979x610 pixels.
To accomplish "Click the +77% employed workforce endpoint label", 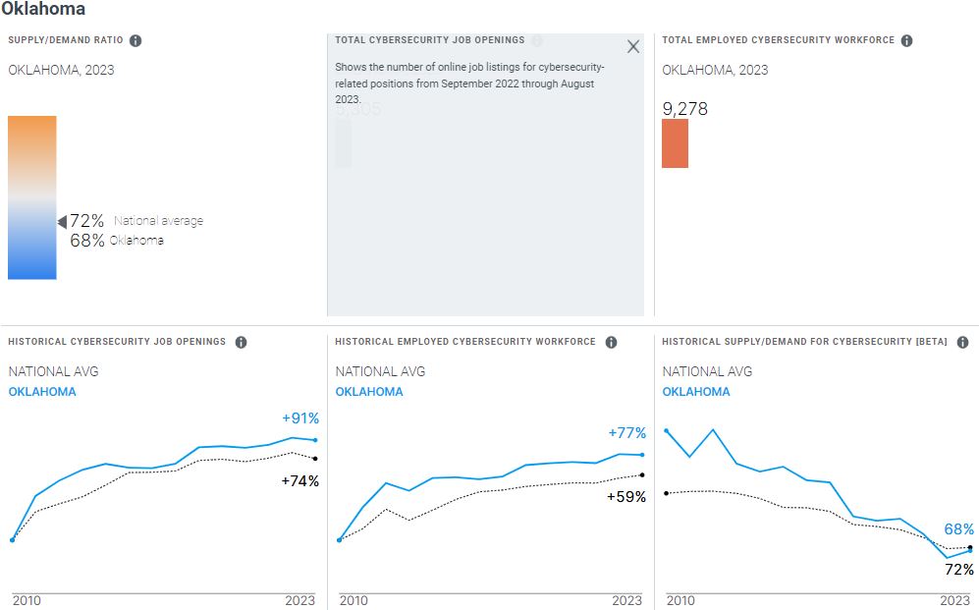I will [x=627, y=433].
